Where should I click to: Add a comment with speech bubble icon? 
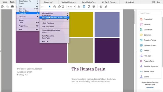point(101,7)
